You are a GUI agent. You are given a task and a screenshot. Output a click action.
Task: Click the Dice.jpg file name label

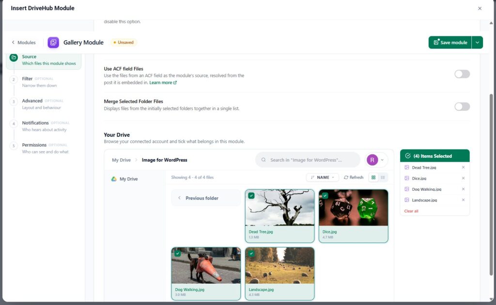(329, 232)
